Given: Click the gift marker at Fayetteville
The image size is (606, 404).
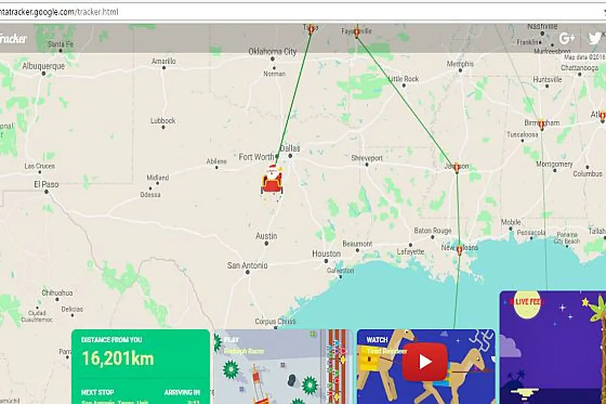Looking at the screenshot, I should pyautogui.click(x=357, y=32).
